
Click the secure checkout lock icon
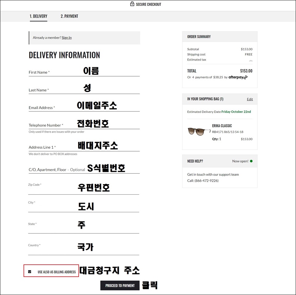click(x=132, y=4)
